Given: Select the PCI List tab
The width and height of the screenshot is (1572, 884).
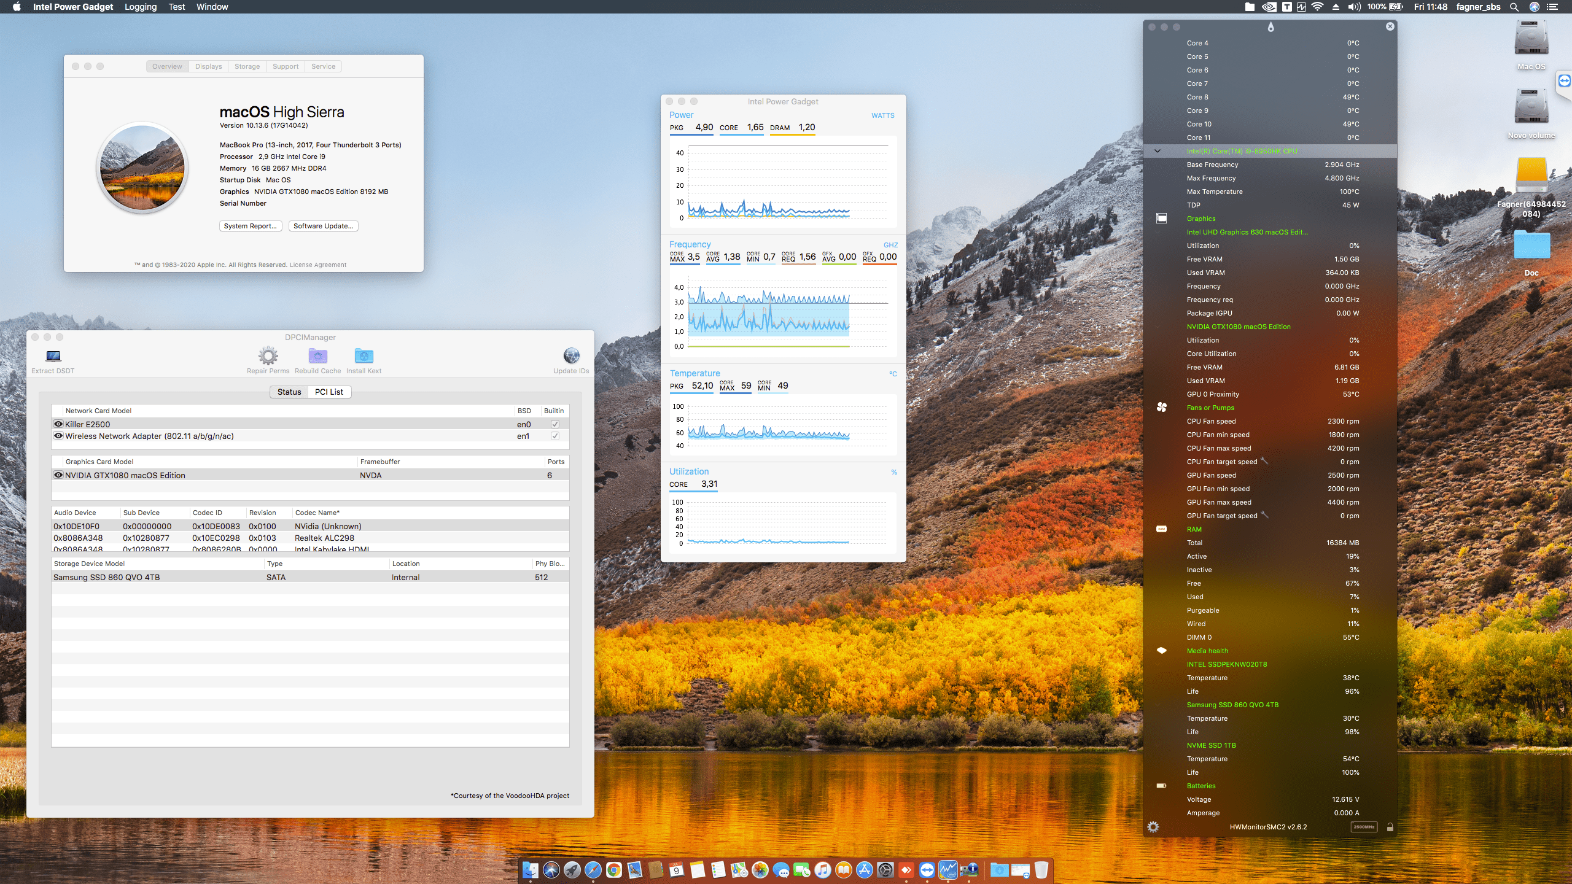Looking at the screenshot, I should point(329,392).
